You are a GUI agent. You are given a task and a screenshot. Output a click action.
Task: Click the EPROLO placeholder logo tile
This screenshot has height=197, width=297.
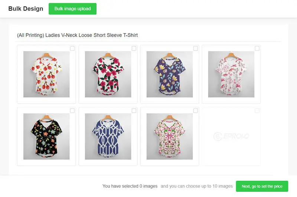(x=231, y=136)
